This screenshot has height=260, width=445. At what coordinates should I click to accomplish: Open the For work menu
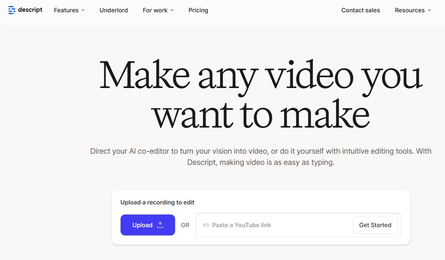click(x=158, y=10)
